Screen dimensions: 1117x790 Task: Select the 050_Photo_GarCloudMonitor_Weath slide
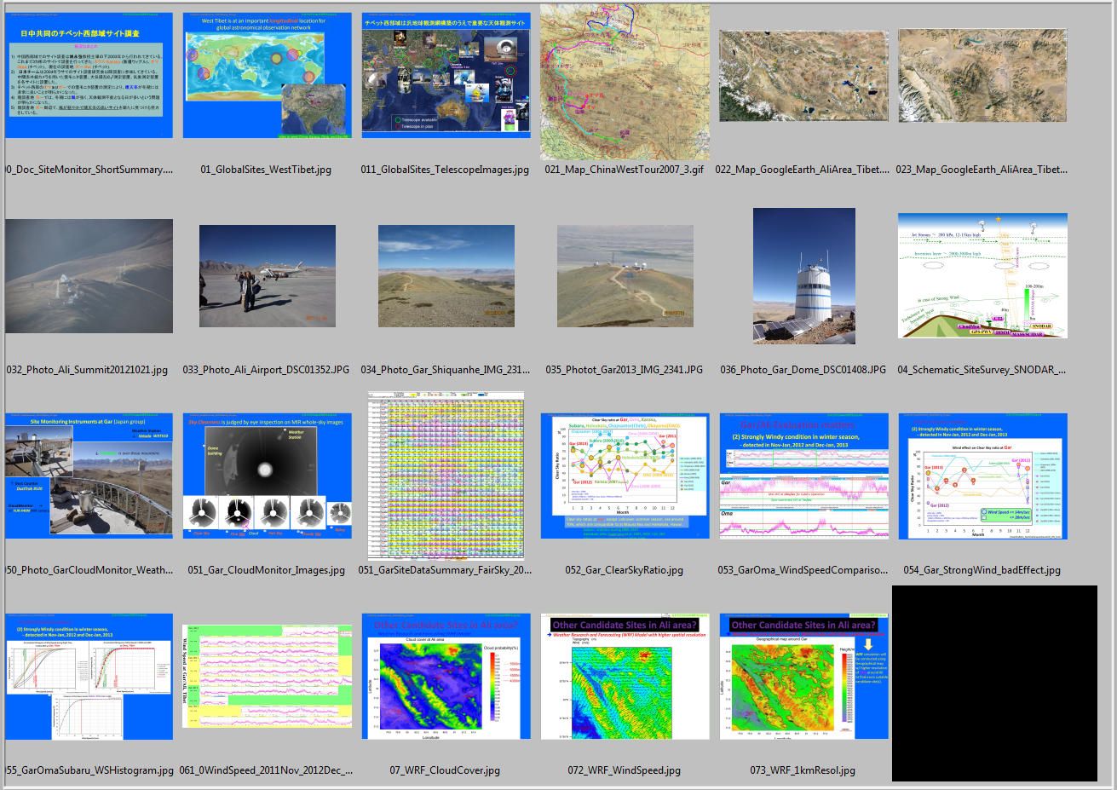tap(89, 476)
